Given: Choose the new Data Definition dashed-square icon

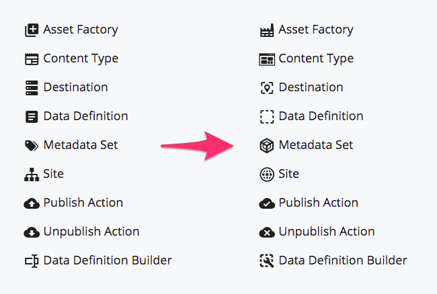Looking at the screenshot, I should click(267, 117).
